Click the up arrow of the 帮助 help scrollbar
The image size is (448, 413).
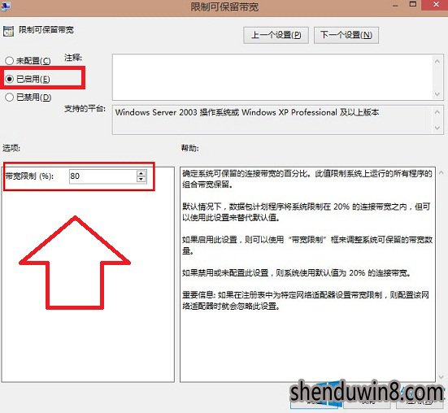[441, 172]
